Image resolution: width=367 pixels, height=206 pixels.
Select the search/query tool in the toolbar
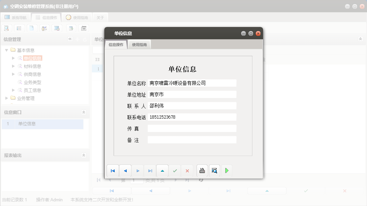pos(6,28)
